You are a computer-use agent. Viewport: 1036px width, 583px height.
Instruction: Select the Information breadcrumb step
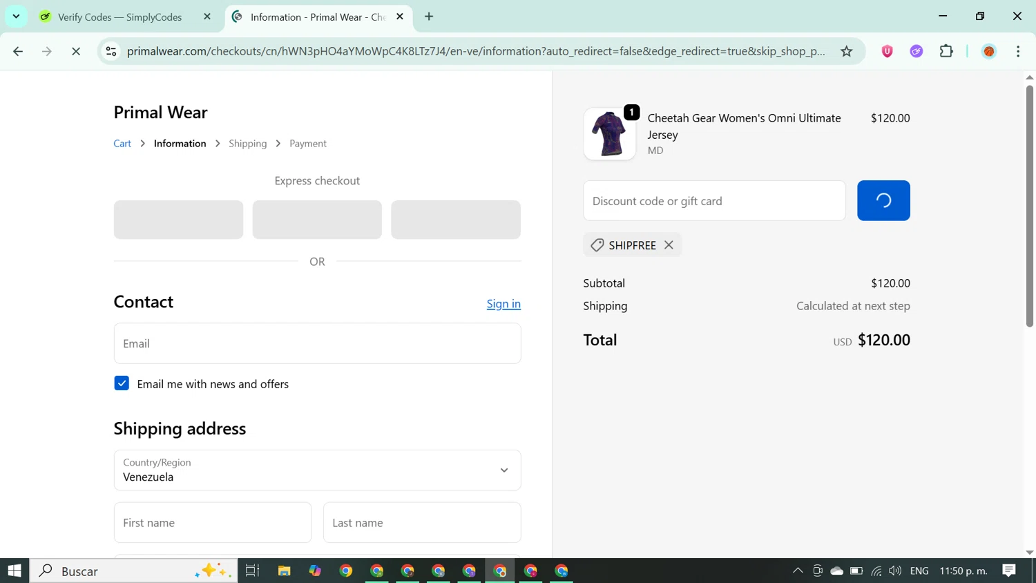180,144
